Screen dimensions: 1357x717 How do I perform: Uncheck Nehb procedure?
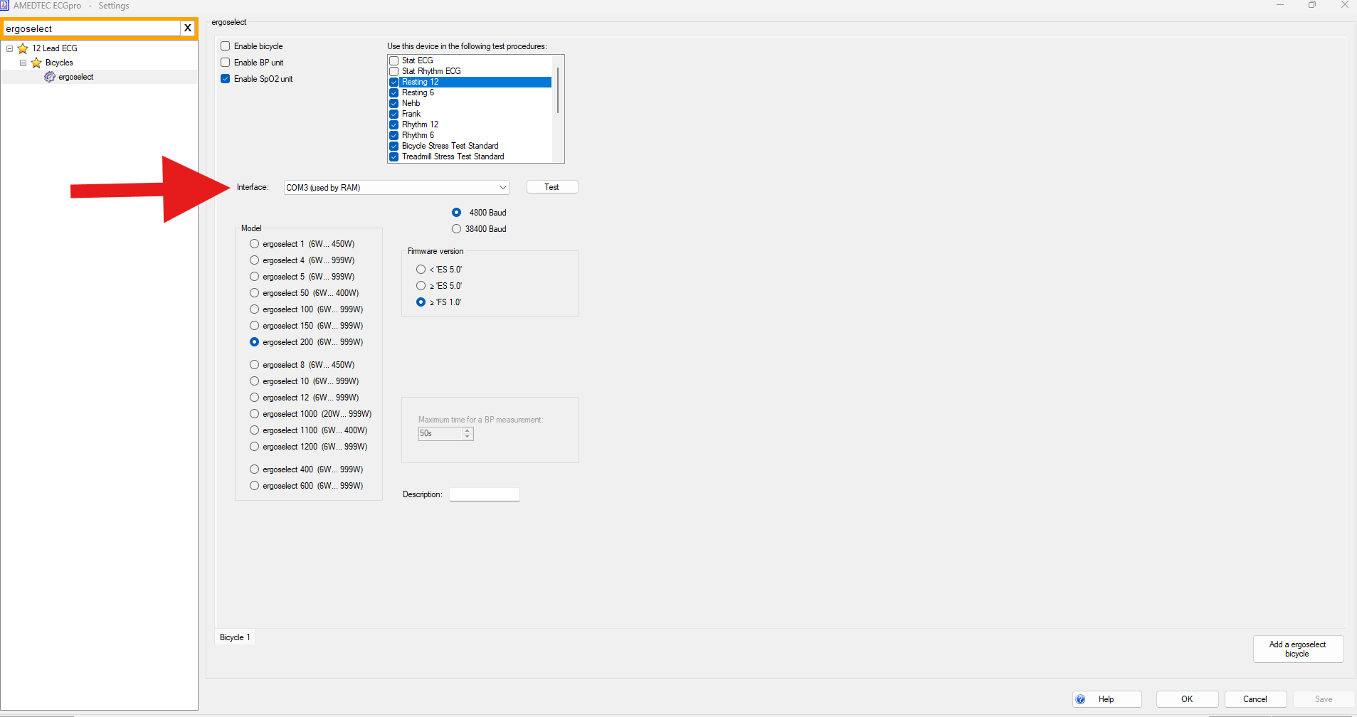click(394, 103)
